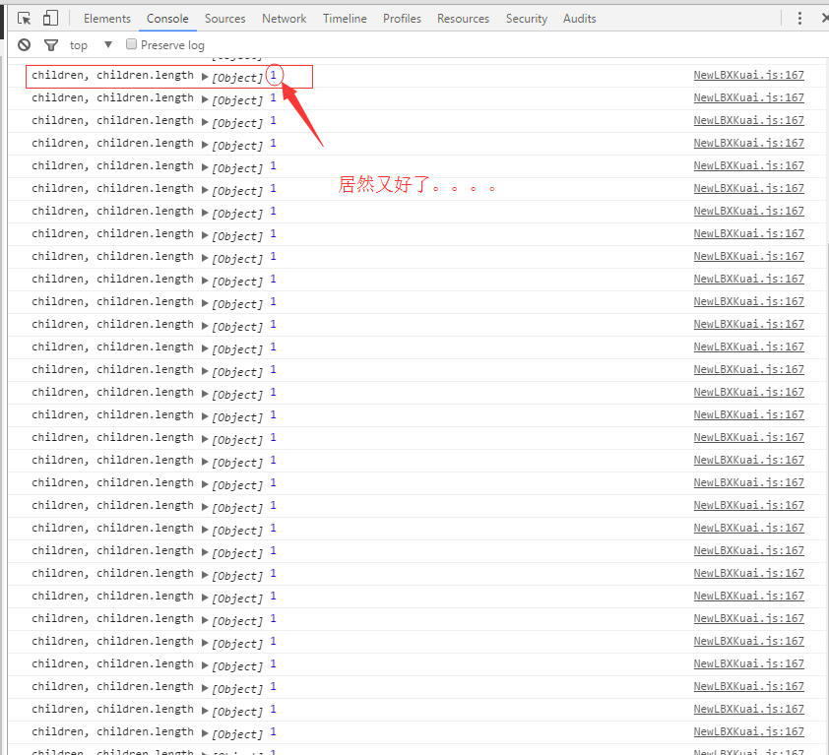Screen dimensions: 829x755
Task: Show the Resources tab
Action: (463, 19)
